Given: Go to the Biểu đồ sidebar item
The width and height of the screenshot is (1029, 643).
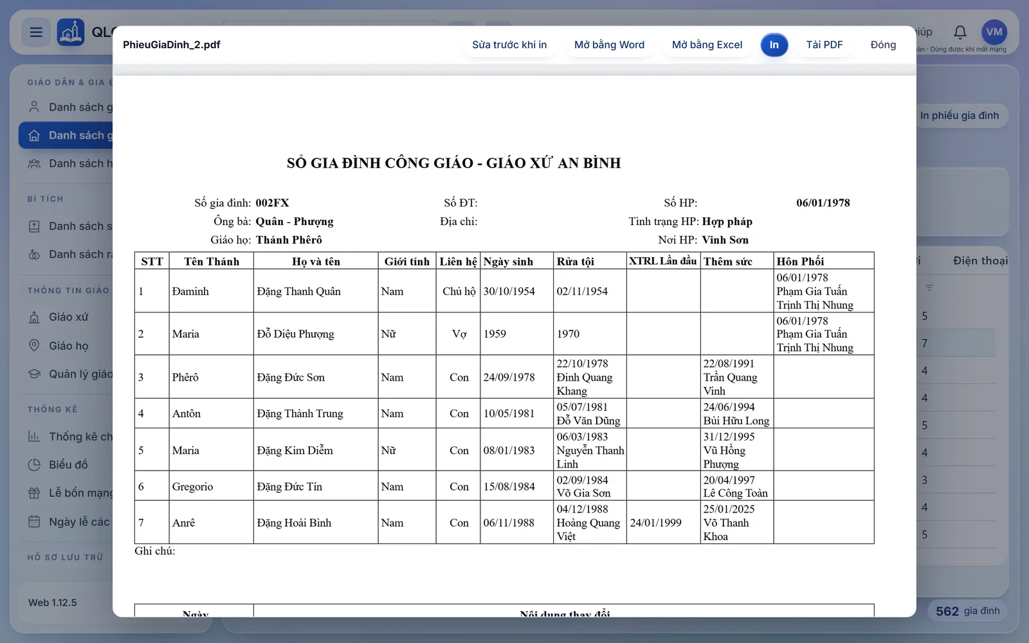Looking at the screenshot, I should click(68, 465).
